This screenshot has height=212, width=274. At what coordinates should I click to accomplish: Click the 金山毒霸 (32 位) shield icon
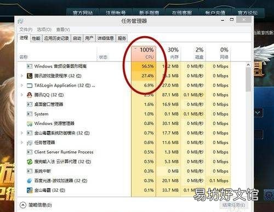coord(30,190)
